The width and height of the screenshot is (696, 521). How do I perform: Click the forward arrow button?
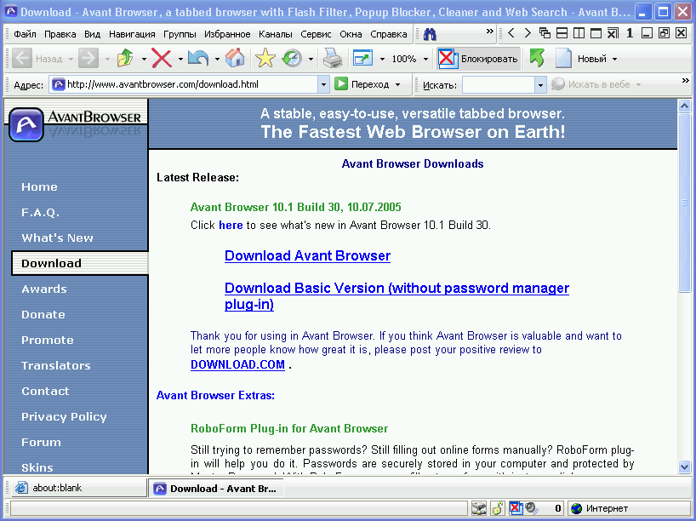[88, 59]
